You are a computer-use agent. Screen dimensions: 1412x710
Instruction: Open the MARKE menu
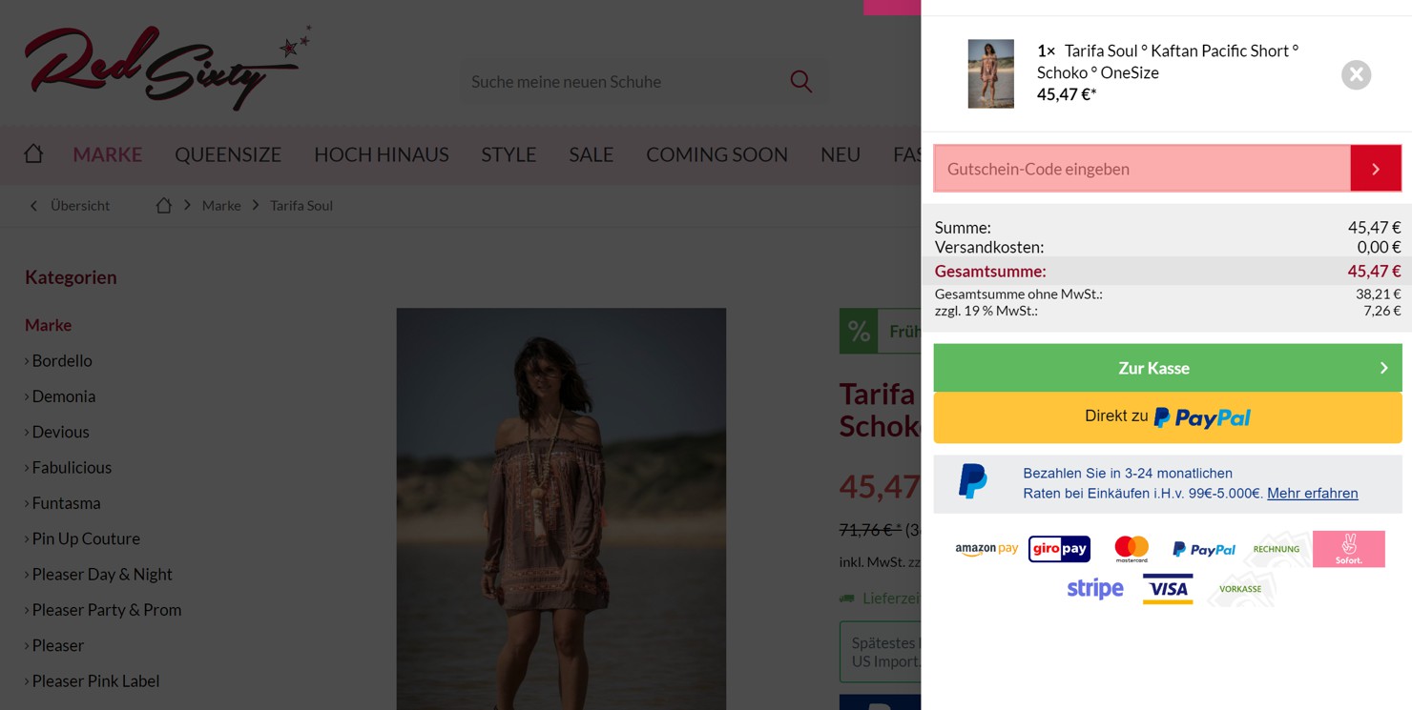pos(108,154)
